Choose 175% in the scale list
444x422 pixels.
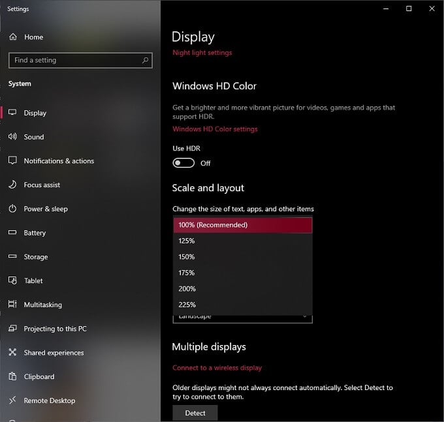pyautogui.click(x=243, y=273)
